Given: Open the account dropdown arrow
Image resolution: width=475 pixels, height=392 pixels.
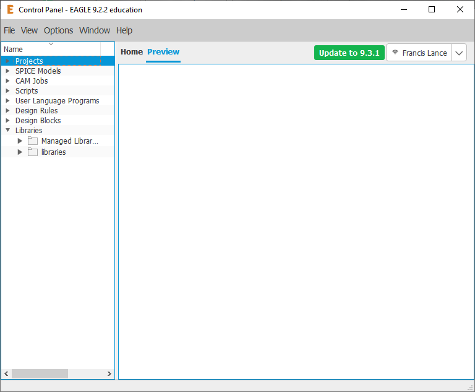Looking at the screenshot, I should tap(459, 53).
